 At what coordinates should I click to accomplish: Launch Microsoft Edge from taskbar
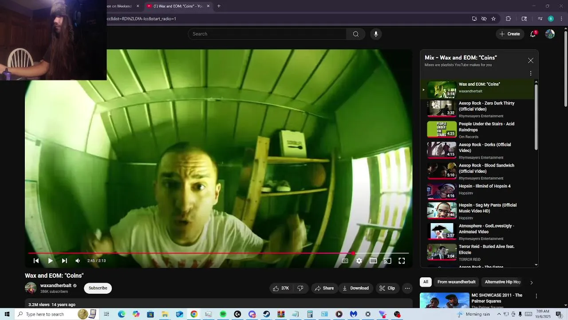pyautogui.click(x=121, y=314)
